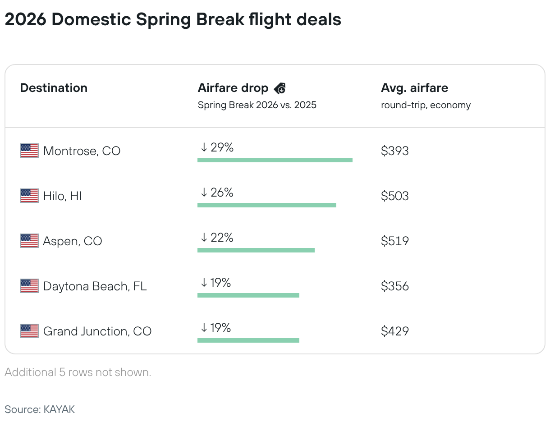
Task: Select the Daytona Beach, FL destination text
Action: coord(95,286)
